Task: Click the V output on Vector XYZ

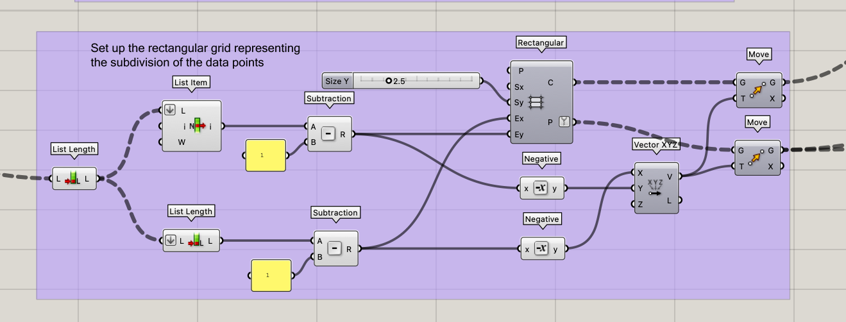Action: click(670, 176)
